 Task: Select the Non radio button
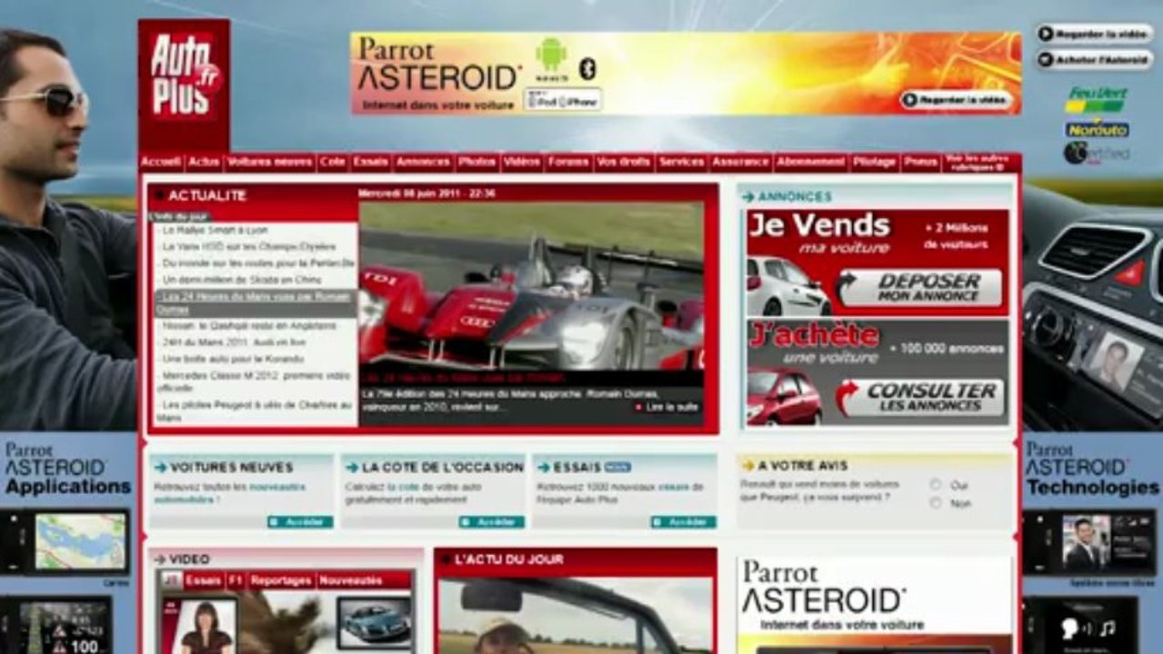936,503
